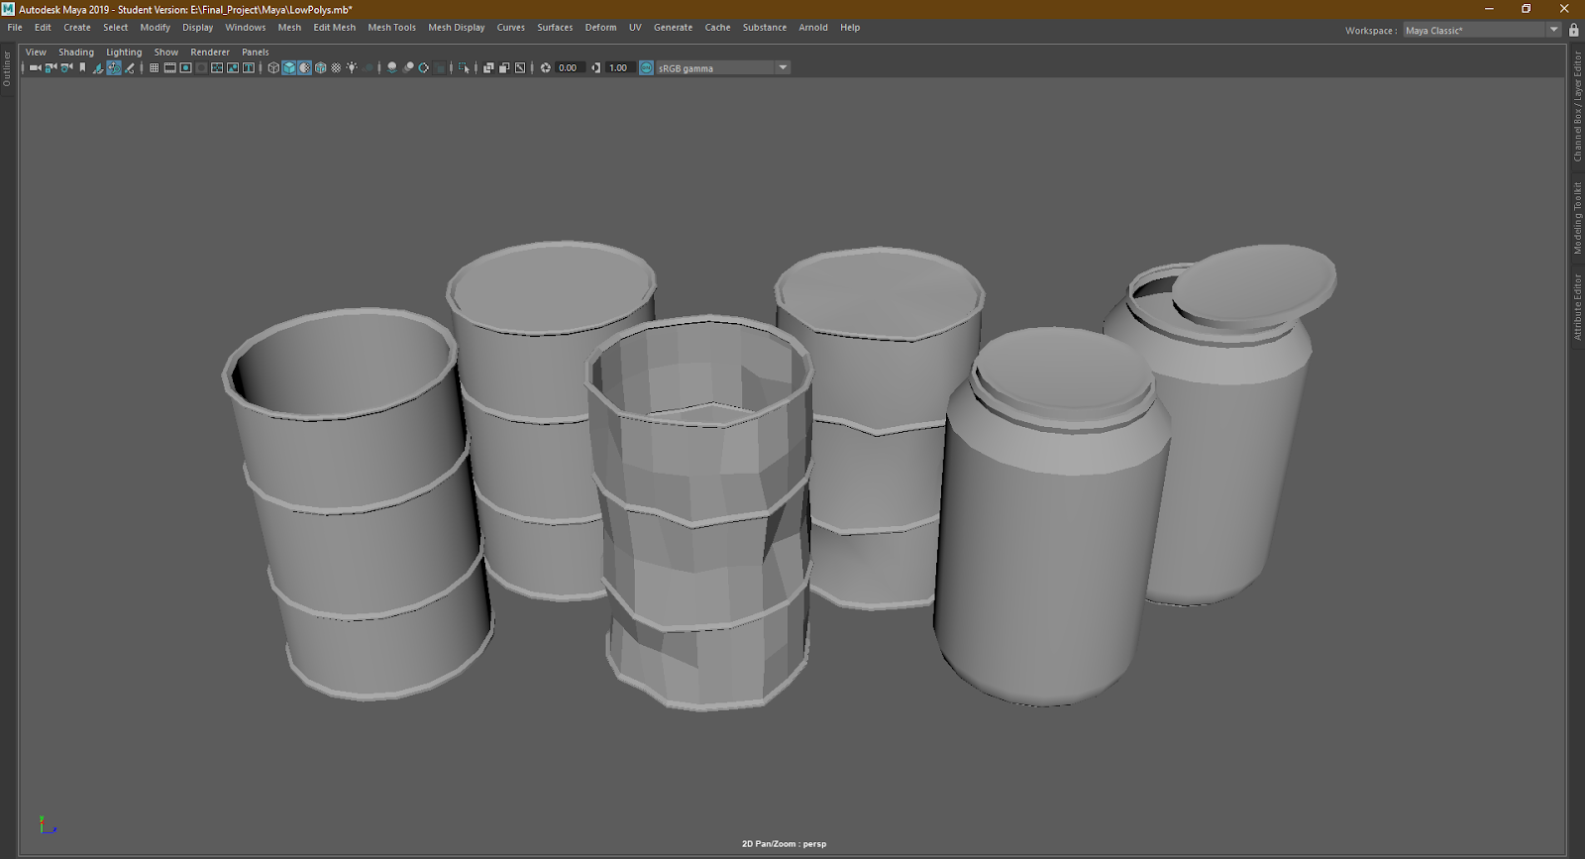
Task: Enable Wireframe on Shaded icon
Action: click(321, 68)
